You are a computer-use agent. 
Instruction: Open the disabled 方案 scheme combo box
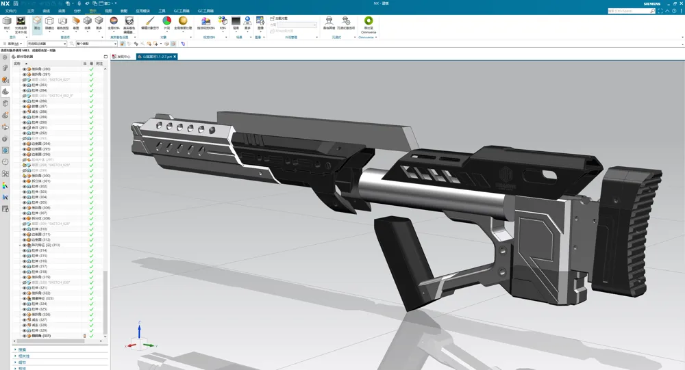[x=297, y=25]
